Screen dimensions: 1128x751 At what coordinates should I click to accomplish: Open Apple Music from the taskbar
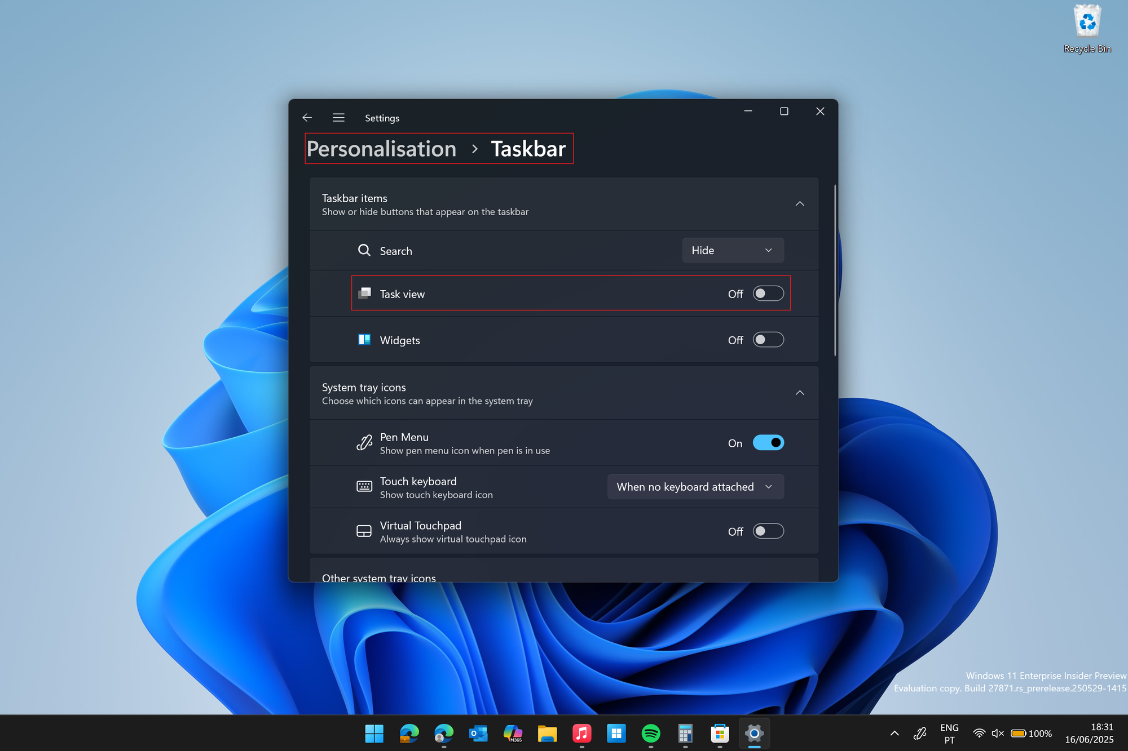point(581,734)
